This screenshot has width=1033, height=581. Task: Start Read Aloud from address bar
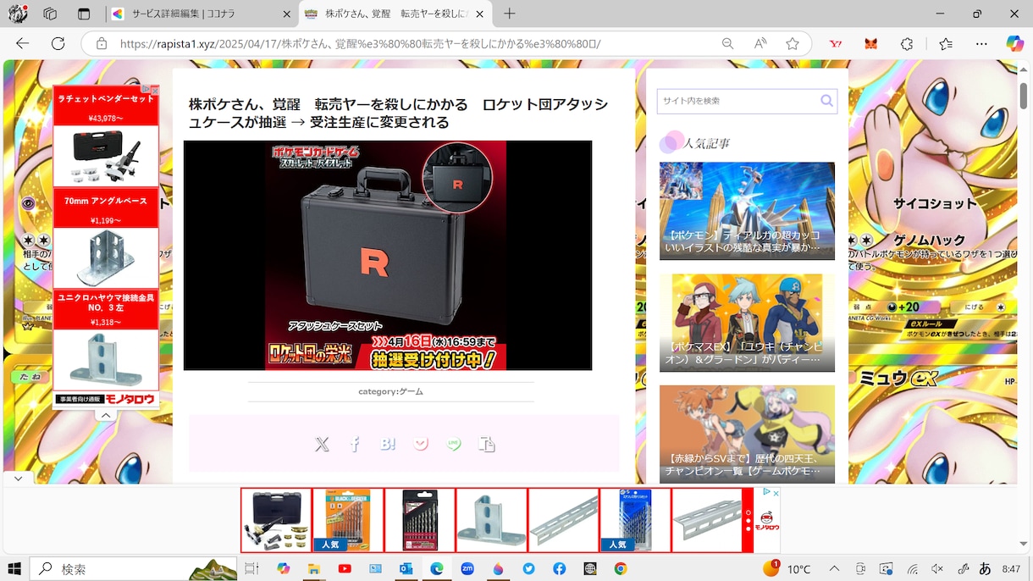(760, 43)
